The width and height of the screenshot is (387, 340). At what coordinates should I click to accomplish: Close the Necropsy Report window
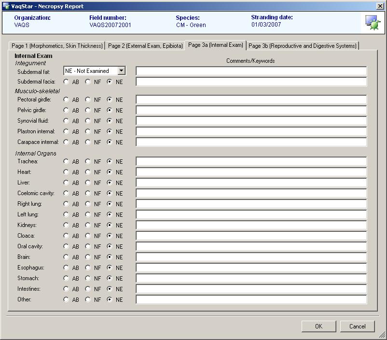coord(380,6)
